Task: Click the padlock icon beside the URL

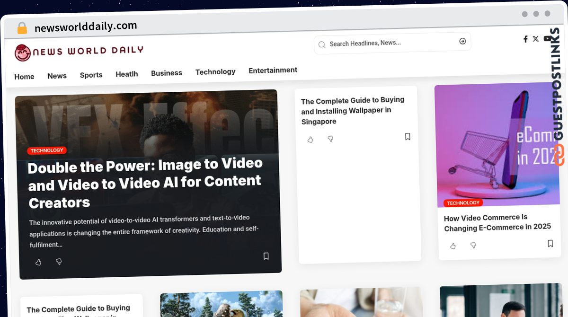Action: tap(22, 28)
